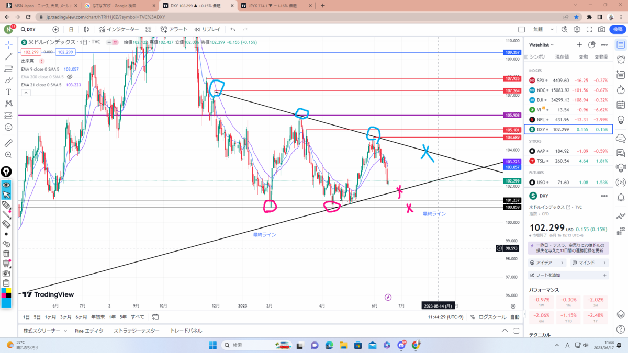The image size is (628, 353).
Task: Switch to the はてなブログ Google search tab
Action: pos(118,6)
